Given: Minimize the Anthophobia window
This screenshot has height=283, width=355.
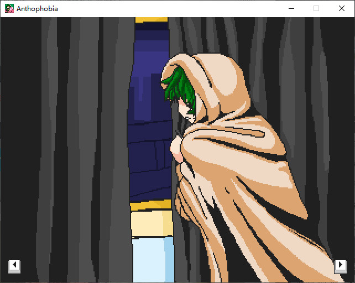Looking at the screenshot, I should click(x=291, y=8).
